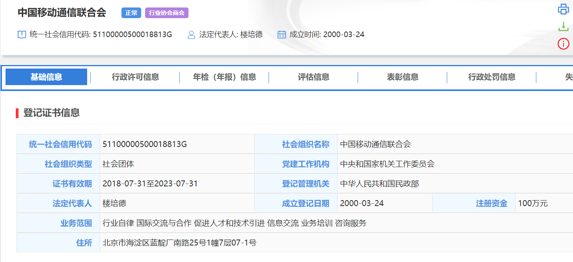Click the person icon beside 法定代表人
The height and width of the screenshot is (262, 573).
(192, 35)
